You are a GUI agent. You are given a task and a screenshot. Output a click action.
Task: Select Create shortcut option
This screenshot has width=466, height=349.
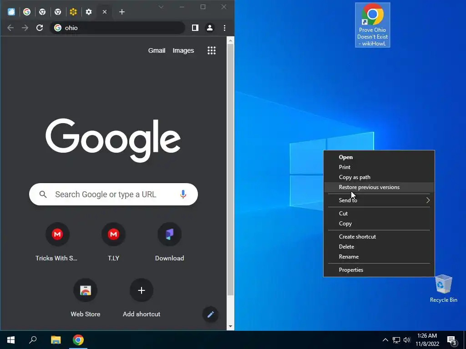click(379, 236)
